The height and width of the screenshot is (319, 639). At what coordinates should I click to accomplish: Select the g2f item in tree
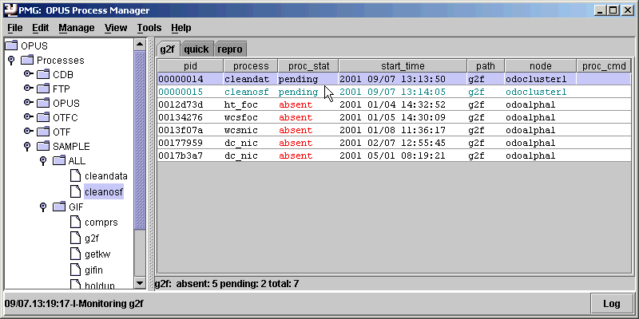91,238
